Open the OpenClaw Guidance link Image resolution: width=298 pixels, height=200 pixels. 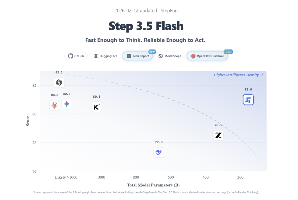tap(207, 56)
